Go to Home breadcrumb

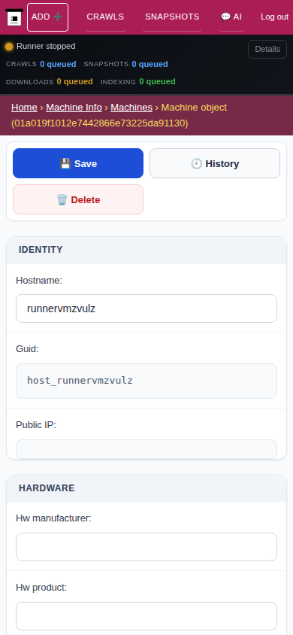pos(24,108)
